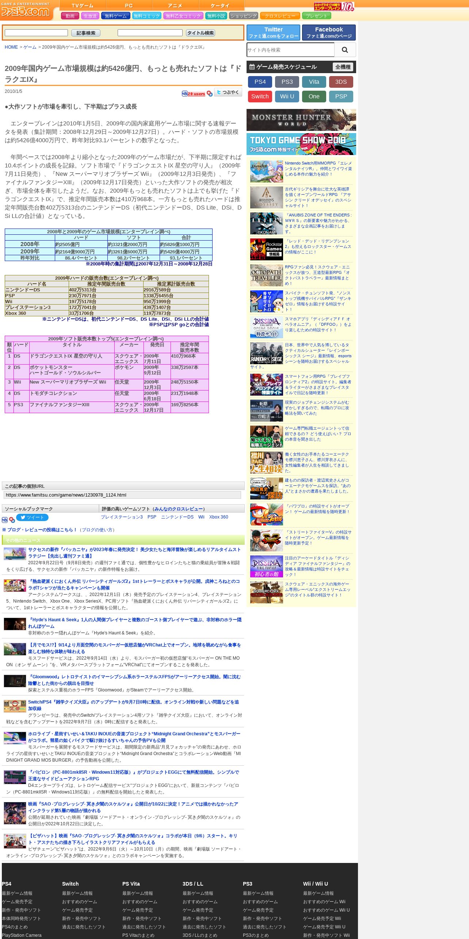This screenshot has height=939, width=469.
Task: Open the Monster Hunter World banner
Action: (301, 120)
